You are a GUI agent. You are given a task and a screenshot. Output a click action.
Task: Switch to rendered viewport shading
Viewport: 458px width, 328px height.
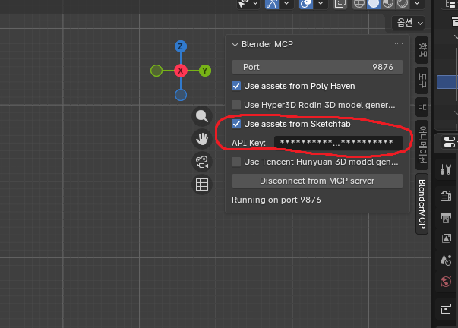403,3
